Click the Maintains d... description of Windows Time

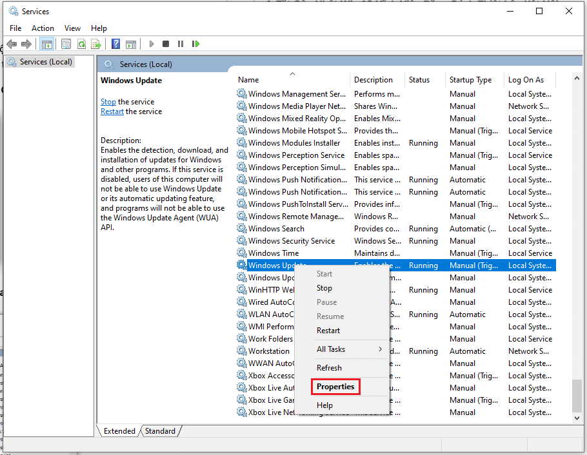click(x=377, y=253)
